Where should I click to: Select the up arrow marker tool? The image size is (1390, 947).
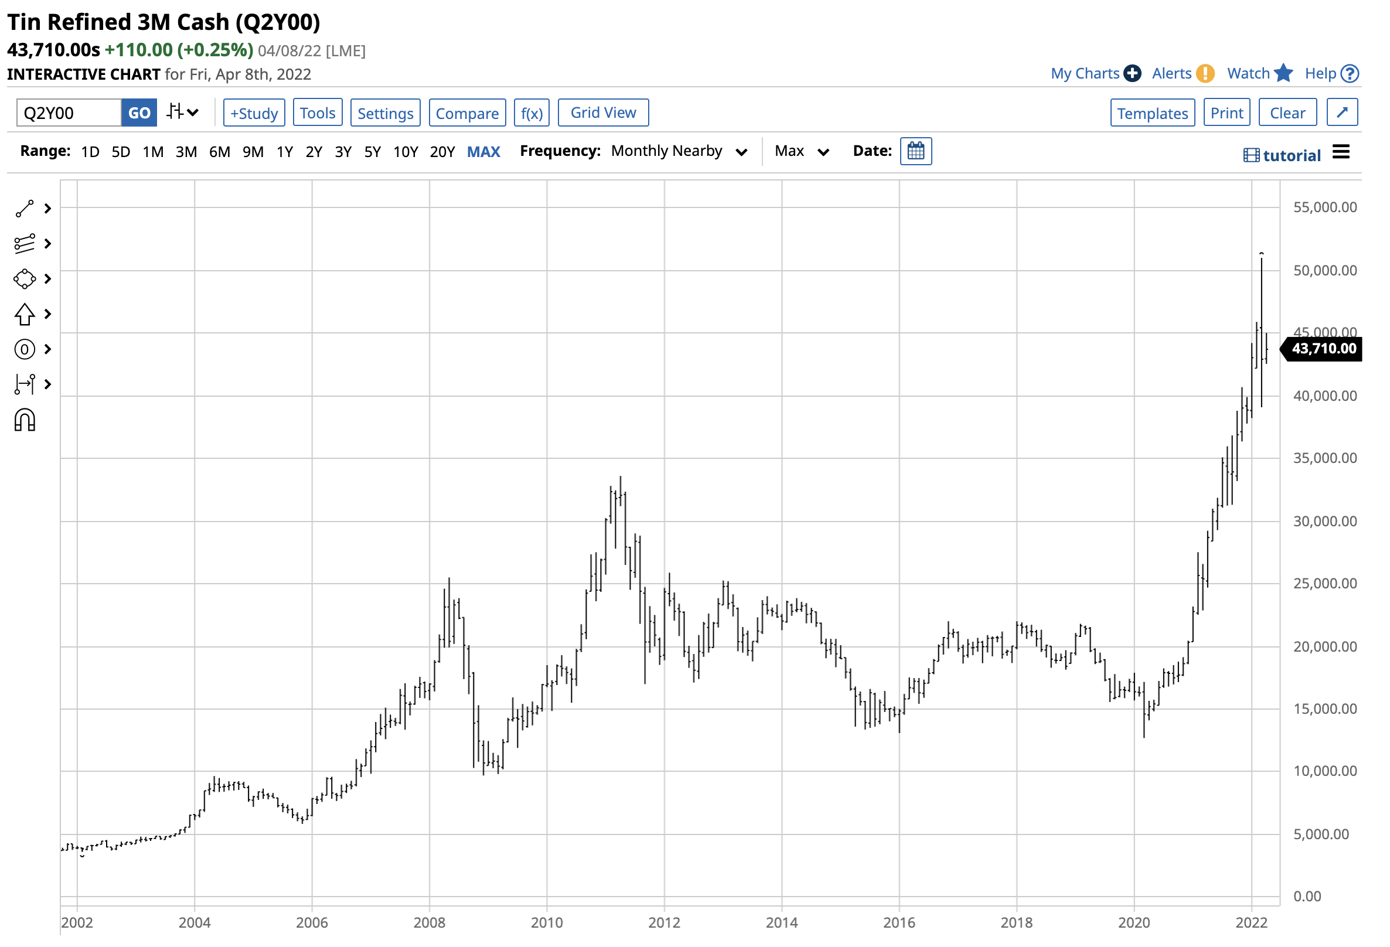pos(25,314)
